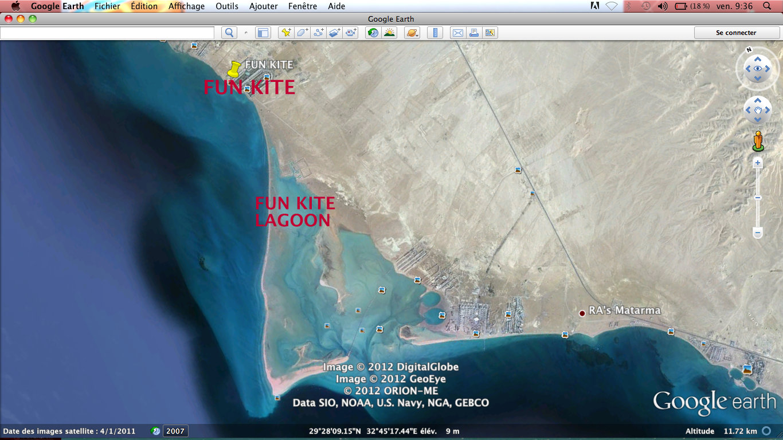Open the Ruler measurement tool

tap(435, 33)
